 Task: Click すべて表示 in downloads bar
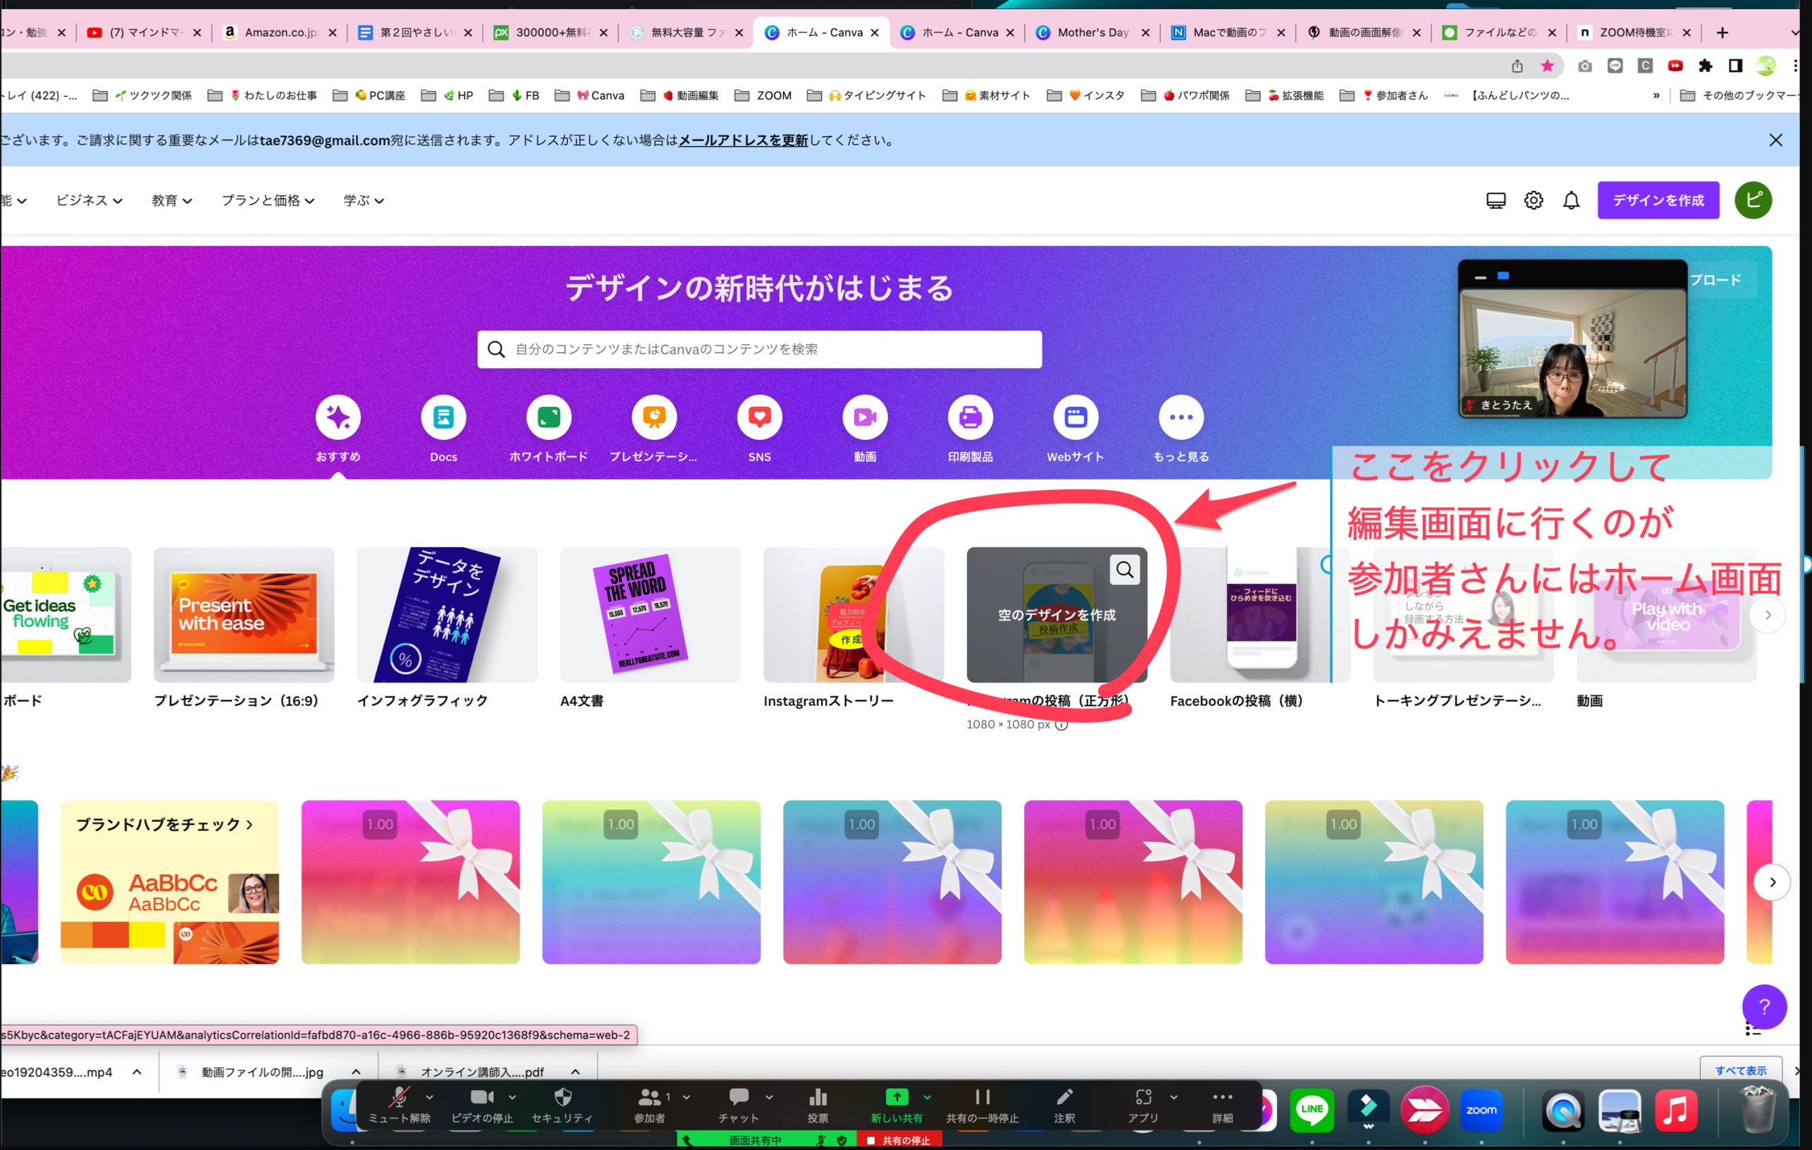(x=1740, y=1070)
